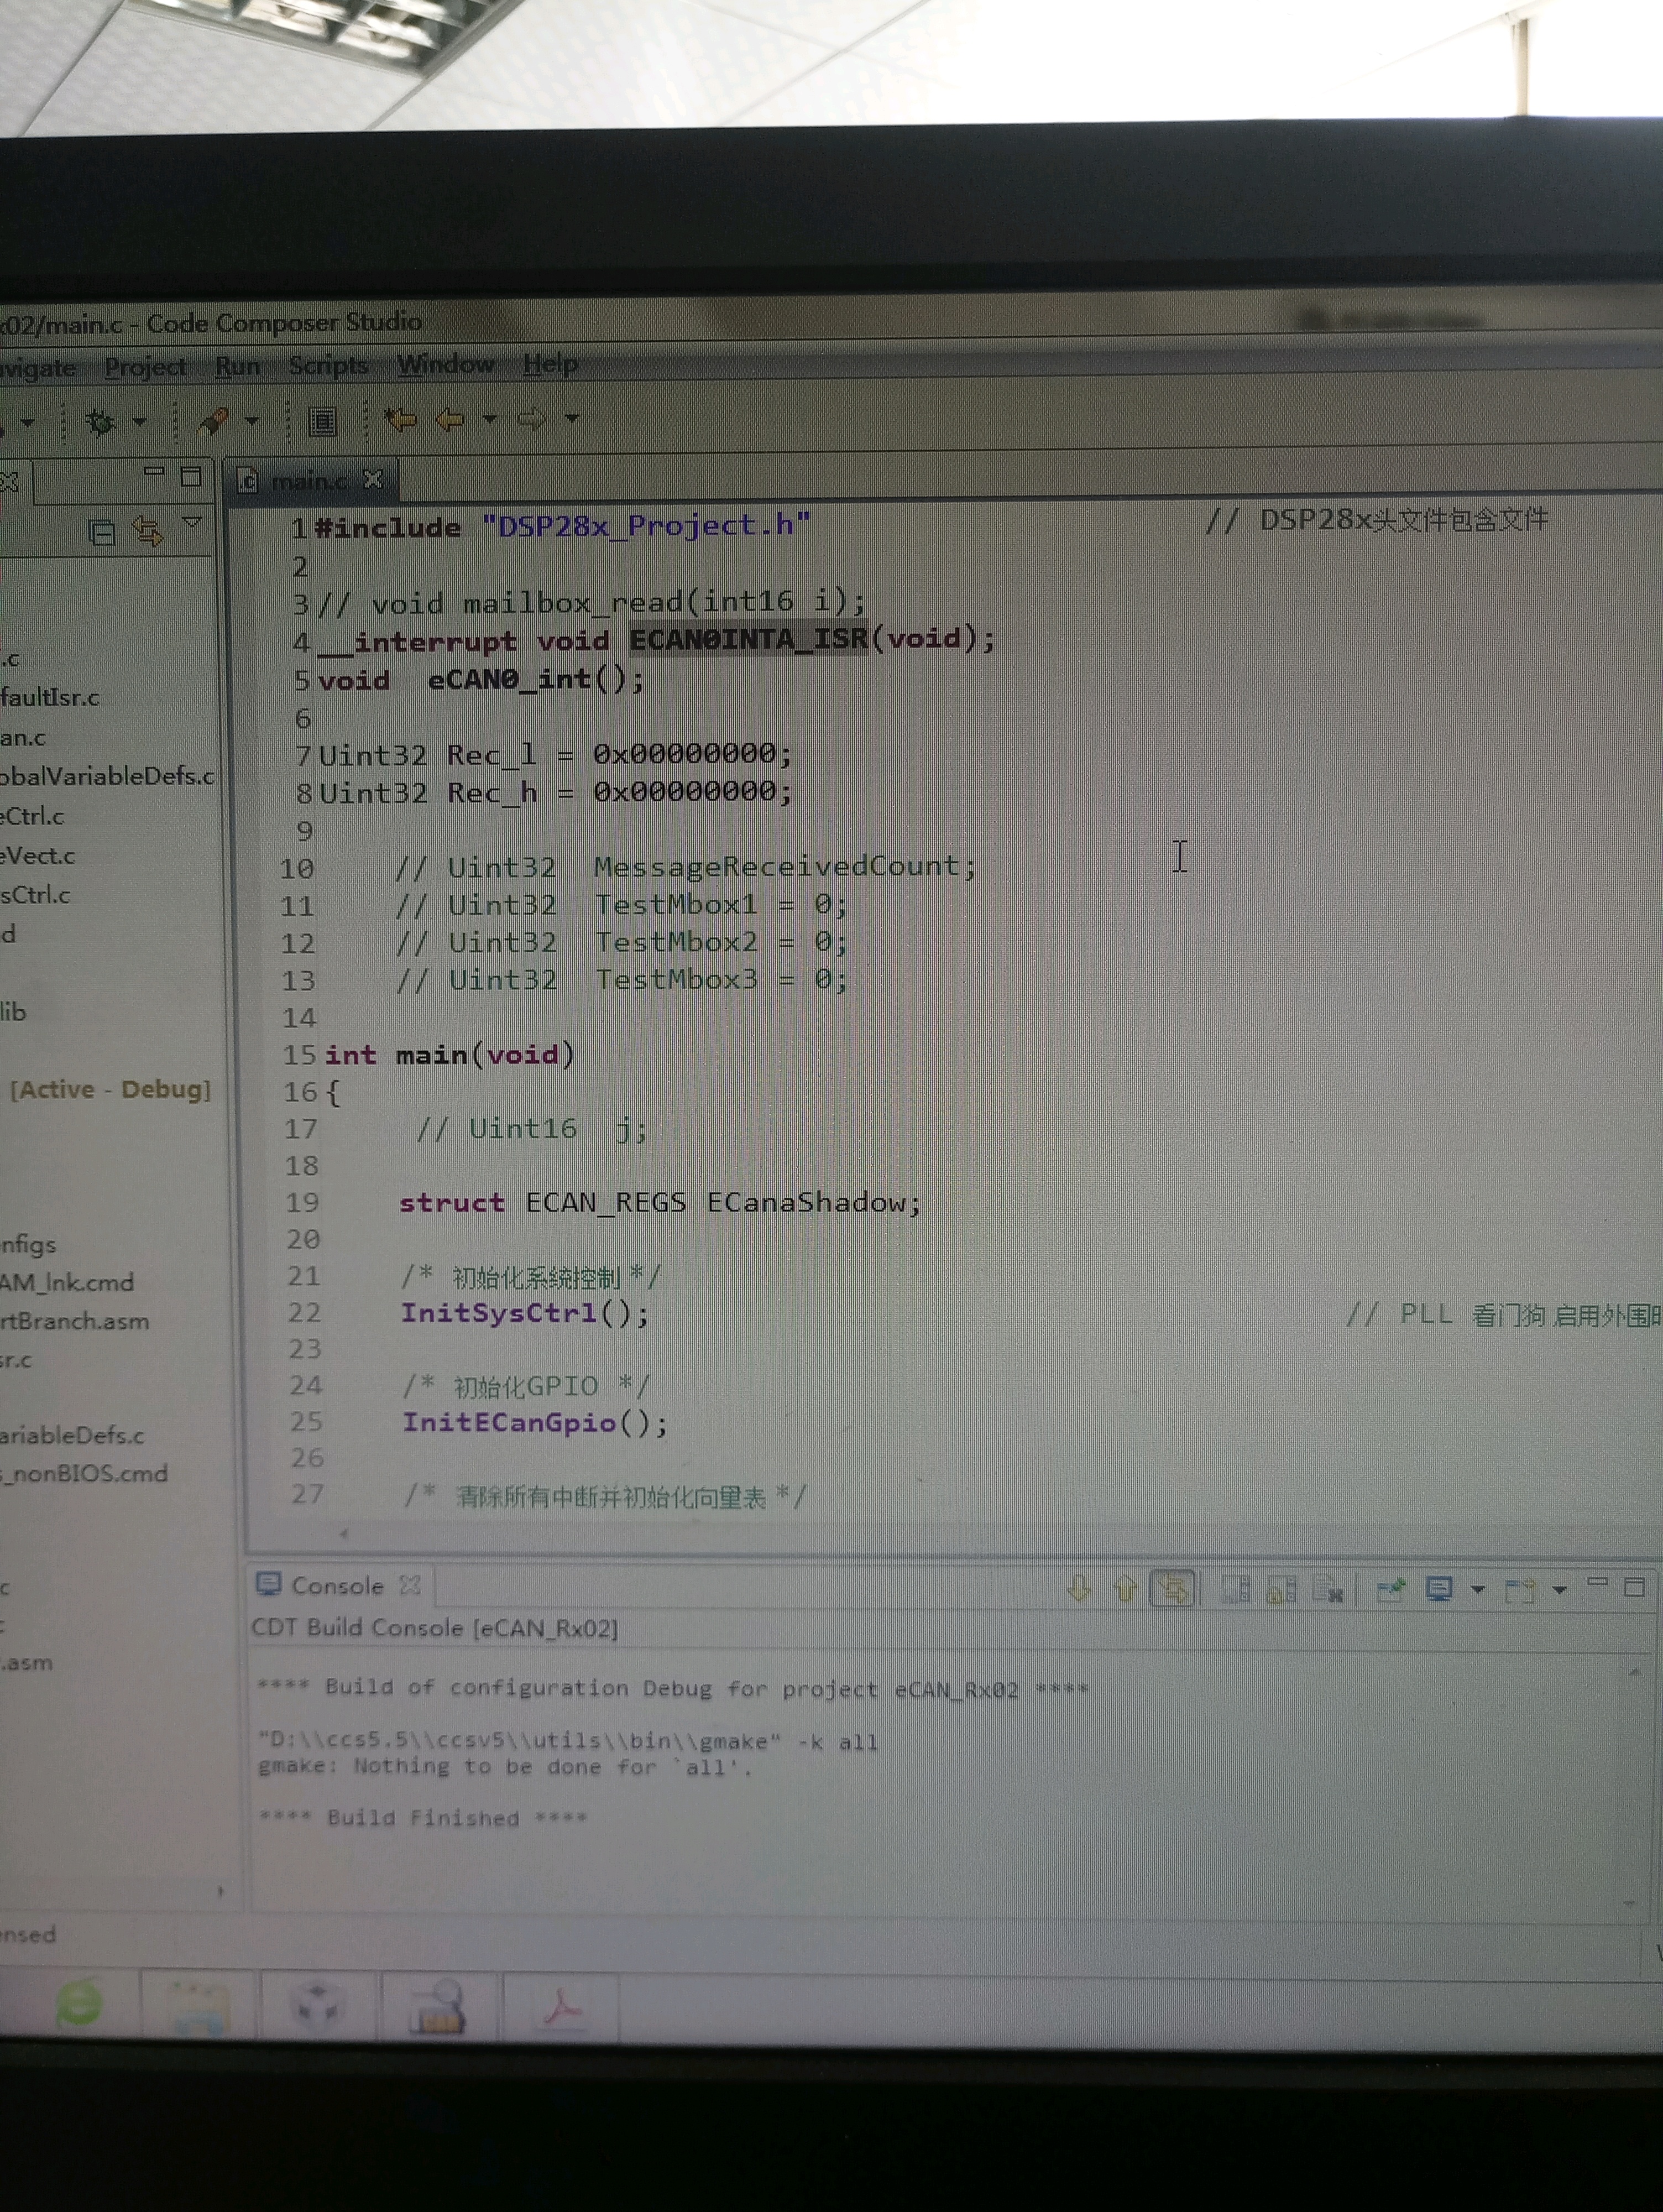
Task: Click the console Previous Error up arrow
Action: point(1125,1588)
